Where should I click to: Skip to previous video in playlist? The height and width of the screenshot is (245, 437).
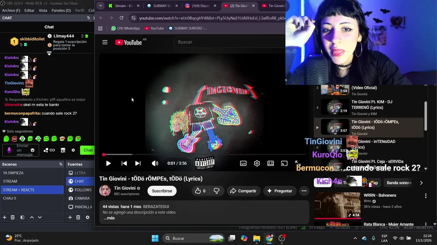[124, 163]
